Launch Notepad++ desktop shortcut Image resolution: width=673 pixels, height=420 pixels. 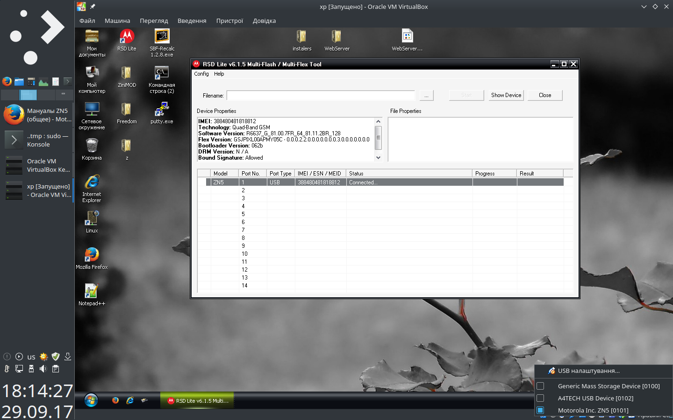coord(92,295)
